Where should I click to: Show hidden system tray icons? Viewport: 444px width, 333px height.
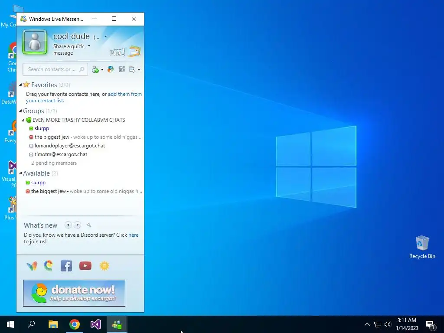367,324
